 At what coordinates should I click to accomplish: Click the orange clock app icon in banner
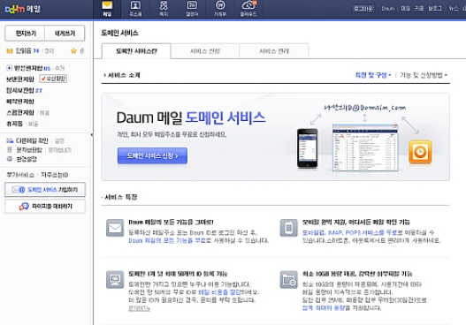pos(420,152)
